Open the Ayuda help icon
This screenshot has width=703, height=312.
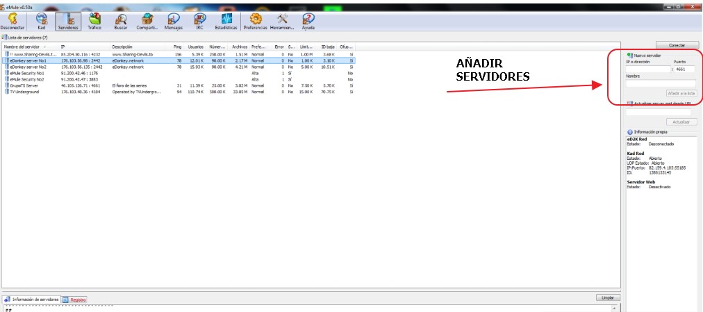(308, 21)
